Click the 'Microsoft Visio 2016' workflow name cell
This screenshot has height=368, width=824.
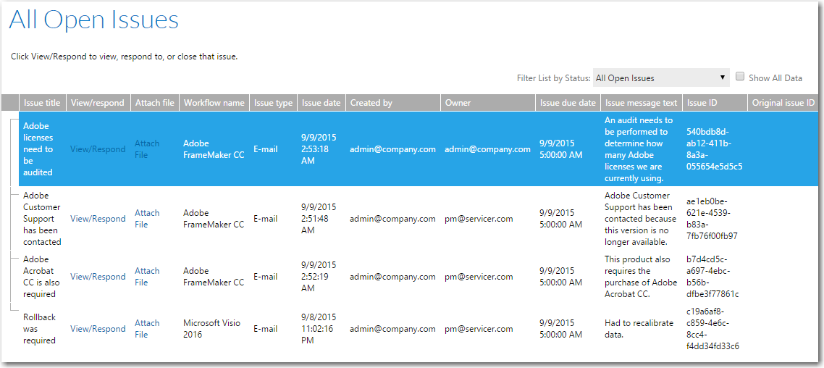(x=210, y=329)
